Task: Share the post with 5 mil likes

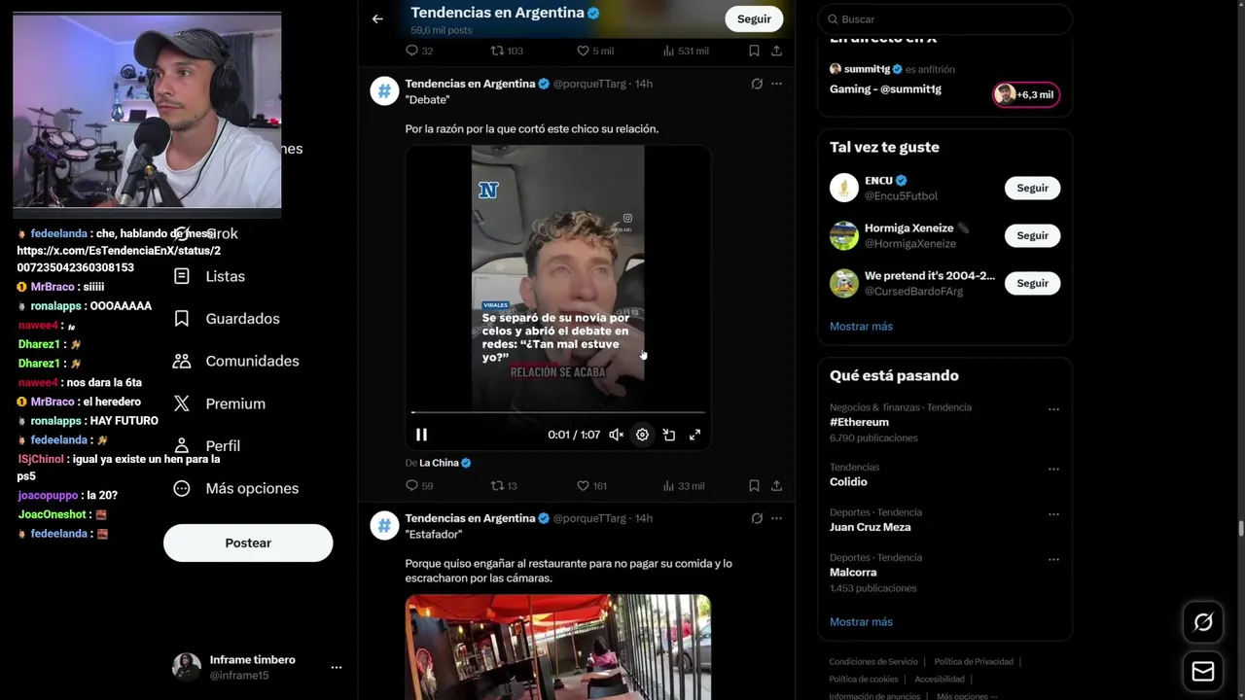Action: [776, 51]
